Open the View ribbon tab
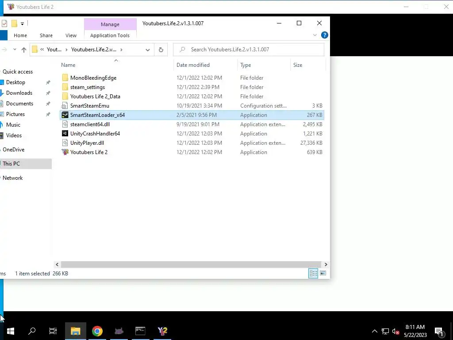This screenshot has height=340, width=453. click(71, 35)
